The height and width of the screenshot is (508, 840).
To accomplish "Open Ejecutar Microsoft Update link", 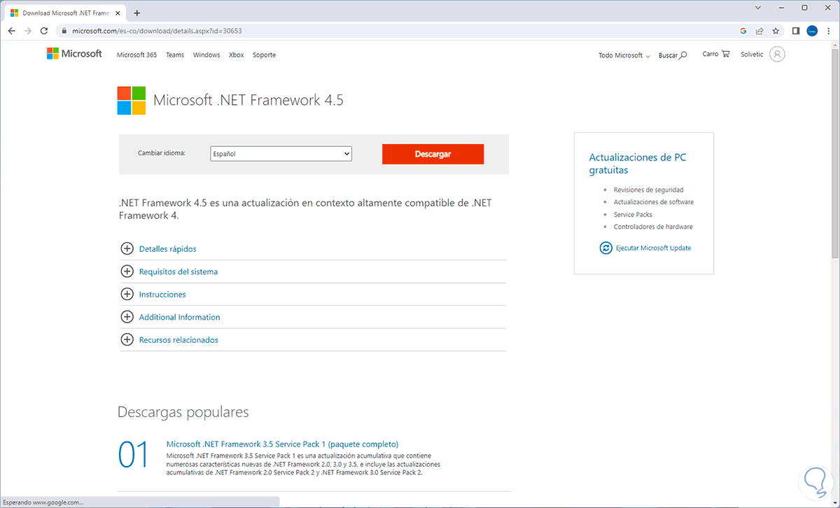I will coord(653,248).
